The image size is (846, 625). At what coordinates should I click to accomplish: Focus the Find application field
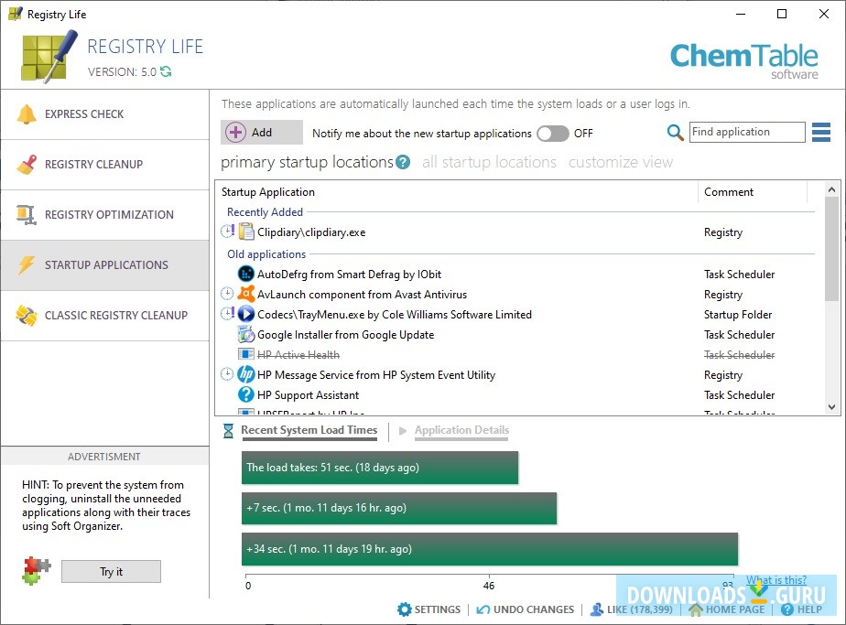747,132
